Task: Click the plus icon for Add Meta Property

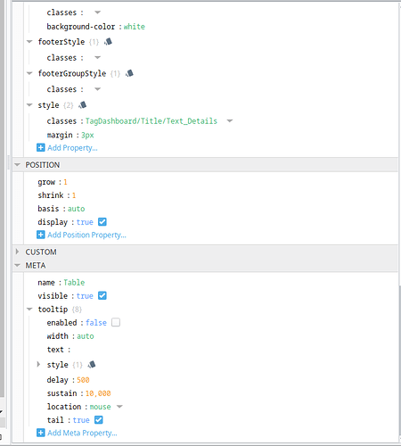Action: pos(41,433)
